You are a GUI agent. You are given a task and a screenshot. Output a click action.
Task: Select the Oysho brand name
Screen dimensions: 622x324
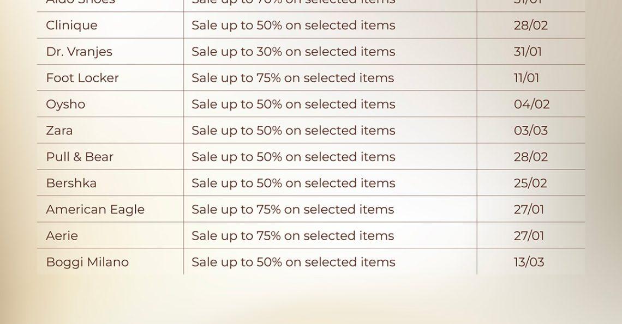point(65,105)
